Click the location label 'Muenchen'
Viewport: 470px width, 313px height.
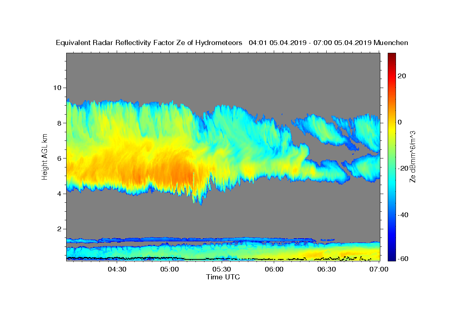pyautogui.click(x=391, y=43)
